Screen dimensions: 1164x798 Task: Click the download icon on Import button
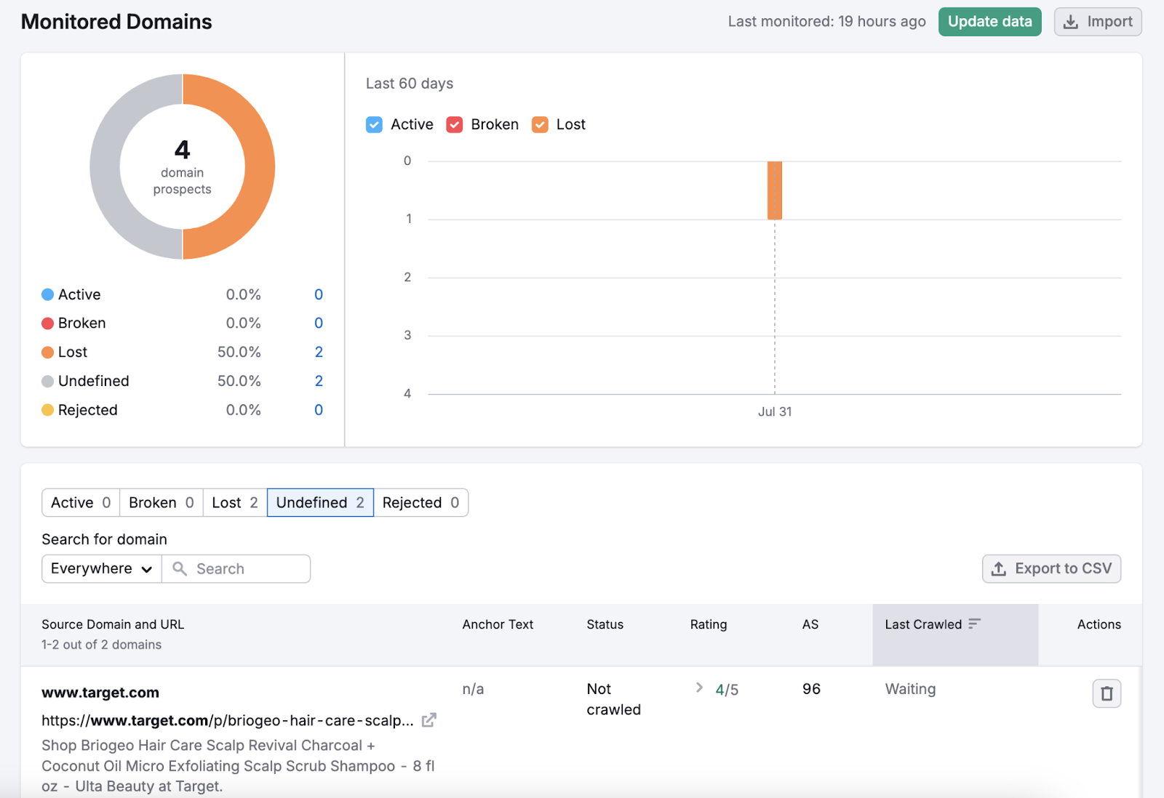tap(1070, 22)
